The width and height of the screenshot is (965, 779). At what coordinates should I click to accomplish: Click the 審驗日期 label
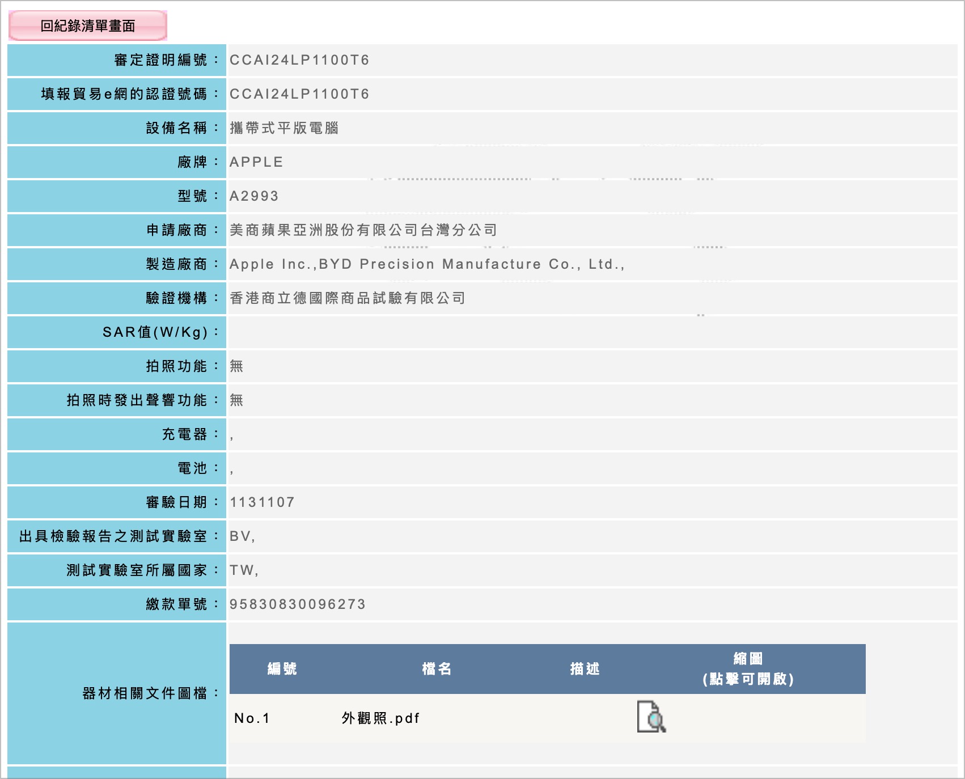point(182,502)
